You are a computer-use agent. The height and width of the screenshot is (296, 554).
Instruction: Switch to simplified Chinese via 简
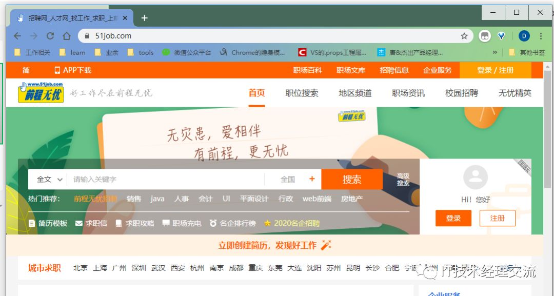coord(26,70)
